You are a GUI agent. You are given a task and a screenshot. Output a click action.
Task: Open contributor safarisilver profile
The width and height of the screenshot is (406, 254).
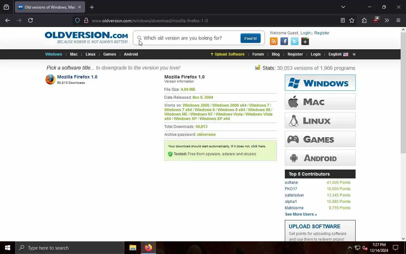coord(294,195)
